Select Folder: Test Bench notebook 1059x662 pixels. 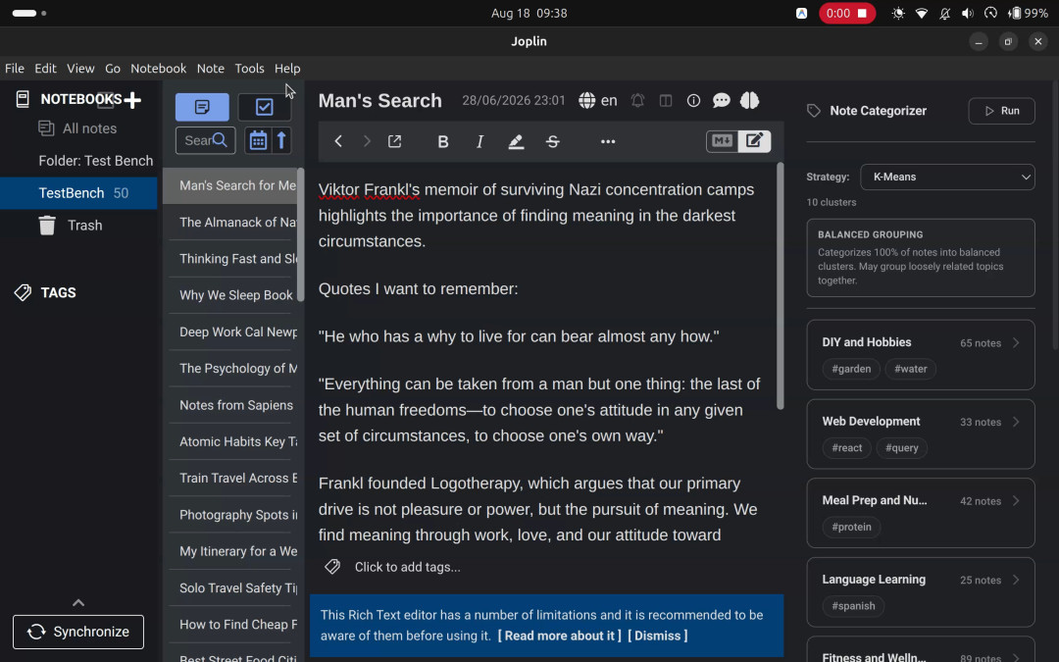tap(78, 161)
